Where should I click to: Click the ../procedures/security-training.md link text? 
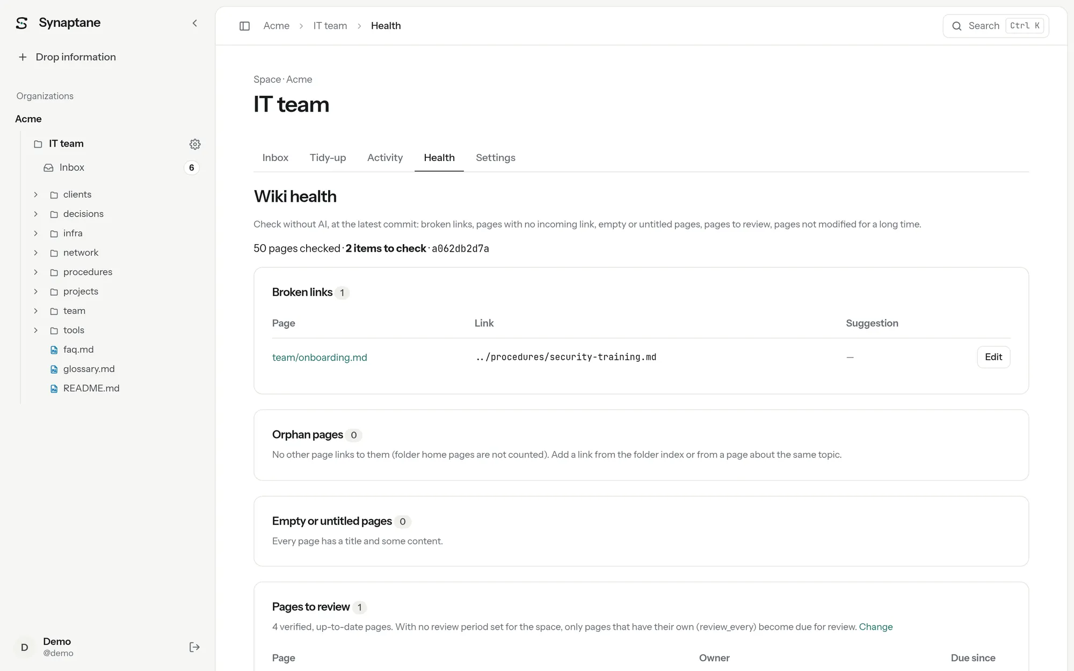[x=566, y=357]
